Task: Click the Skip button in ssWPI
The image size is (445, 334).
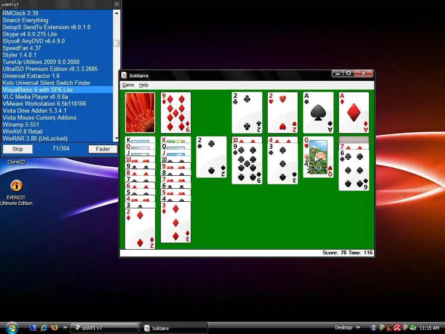Action: click(x=17, y=149)
